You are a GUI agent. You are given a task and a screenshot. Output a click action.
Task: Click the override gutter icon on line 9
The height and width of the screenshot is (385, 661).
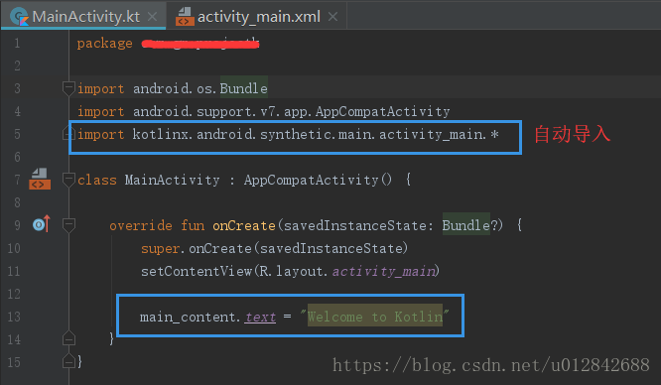tap(42, 224)
